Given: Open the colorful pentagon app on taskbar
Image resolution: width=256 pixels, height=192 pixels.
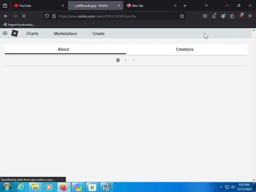Looking at the screenshot, I should (78, 187).
